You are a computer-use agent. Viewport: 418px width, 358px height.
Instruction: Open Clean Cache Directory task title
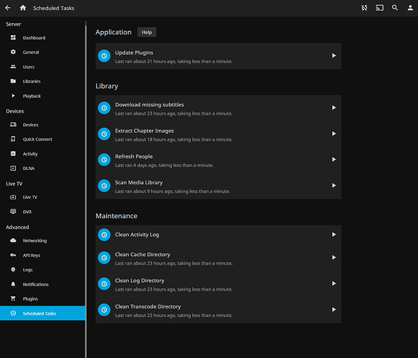(x=143, y=255)
